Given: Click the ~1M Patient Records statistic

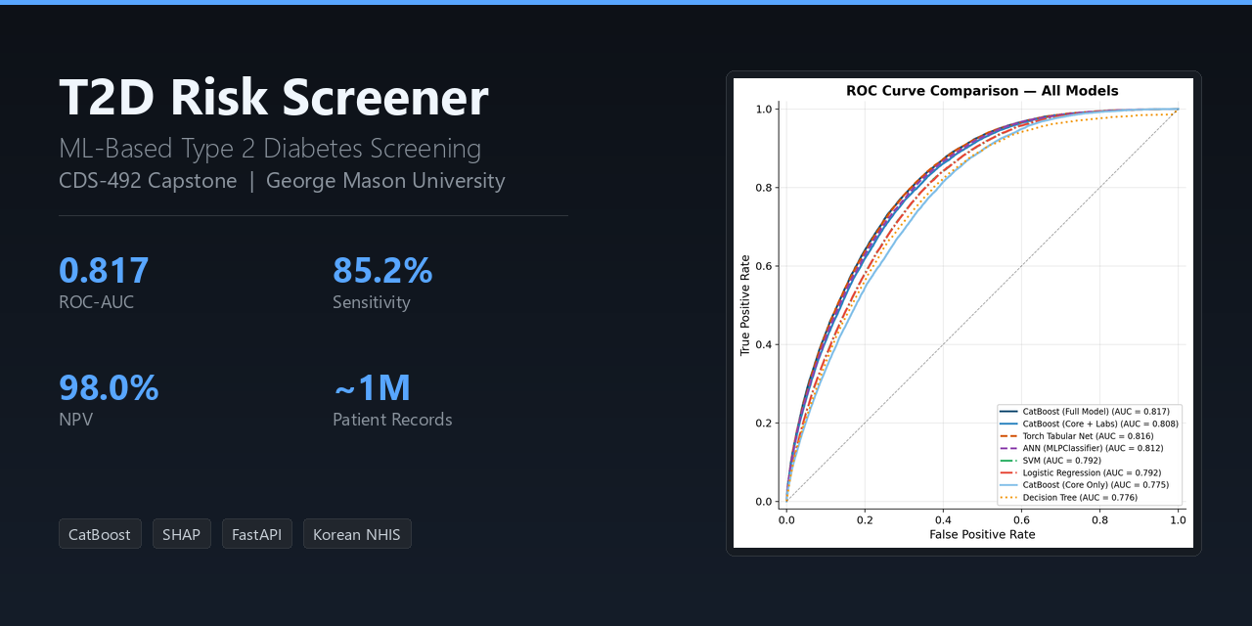Looking at the screenshot, I should [392, 399].
